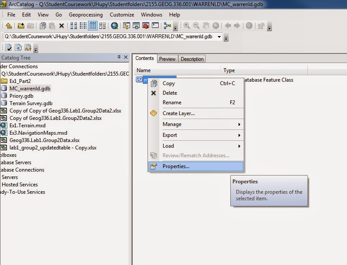This screenshot has width=347, height=265.
Task: Select the Contents tab
Action: tap(144, 58)
